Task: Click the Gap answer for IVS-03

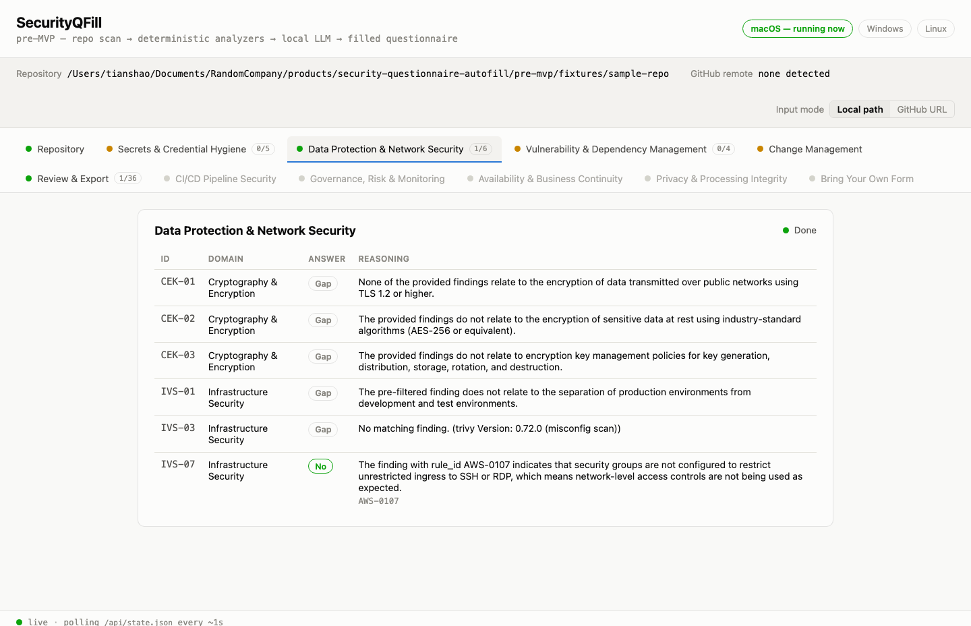Action: click(323, 430)
